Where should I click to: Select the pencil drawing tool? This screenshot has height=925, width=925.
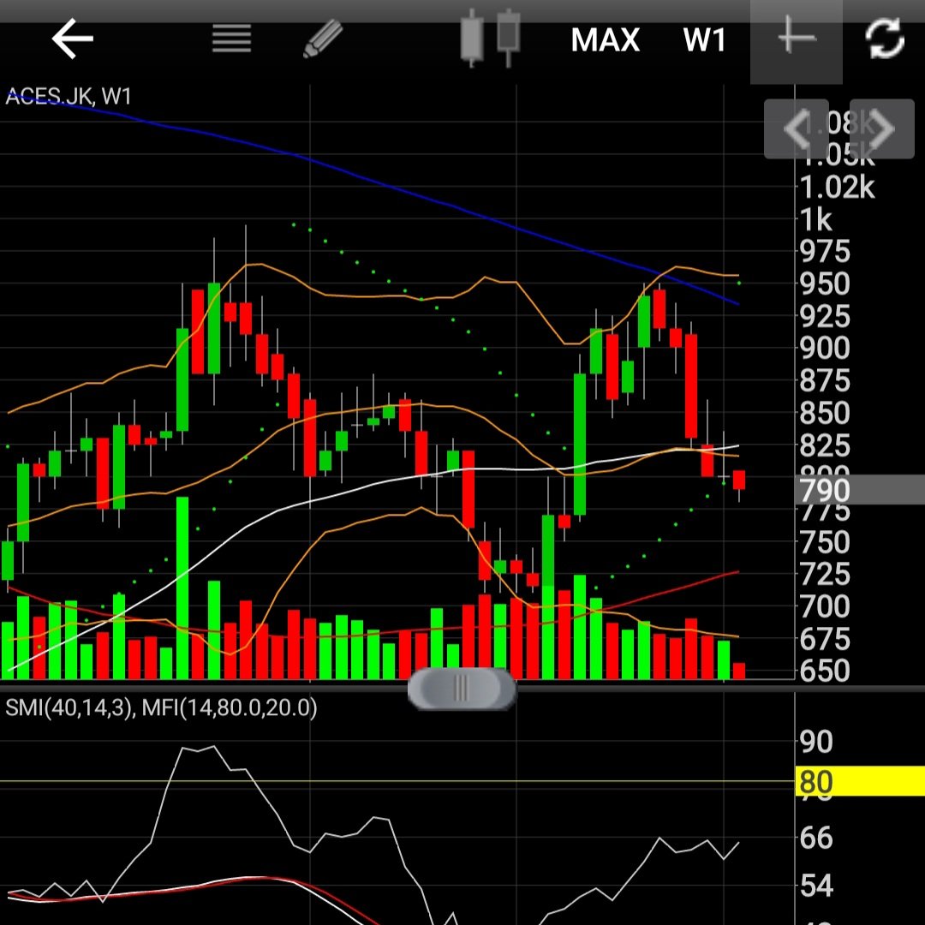click(x=323, y=39)
